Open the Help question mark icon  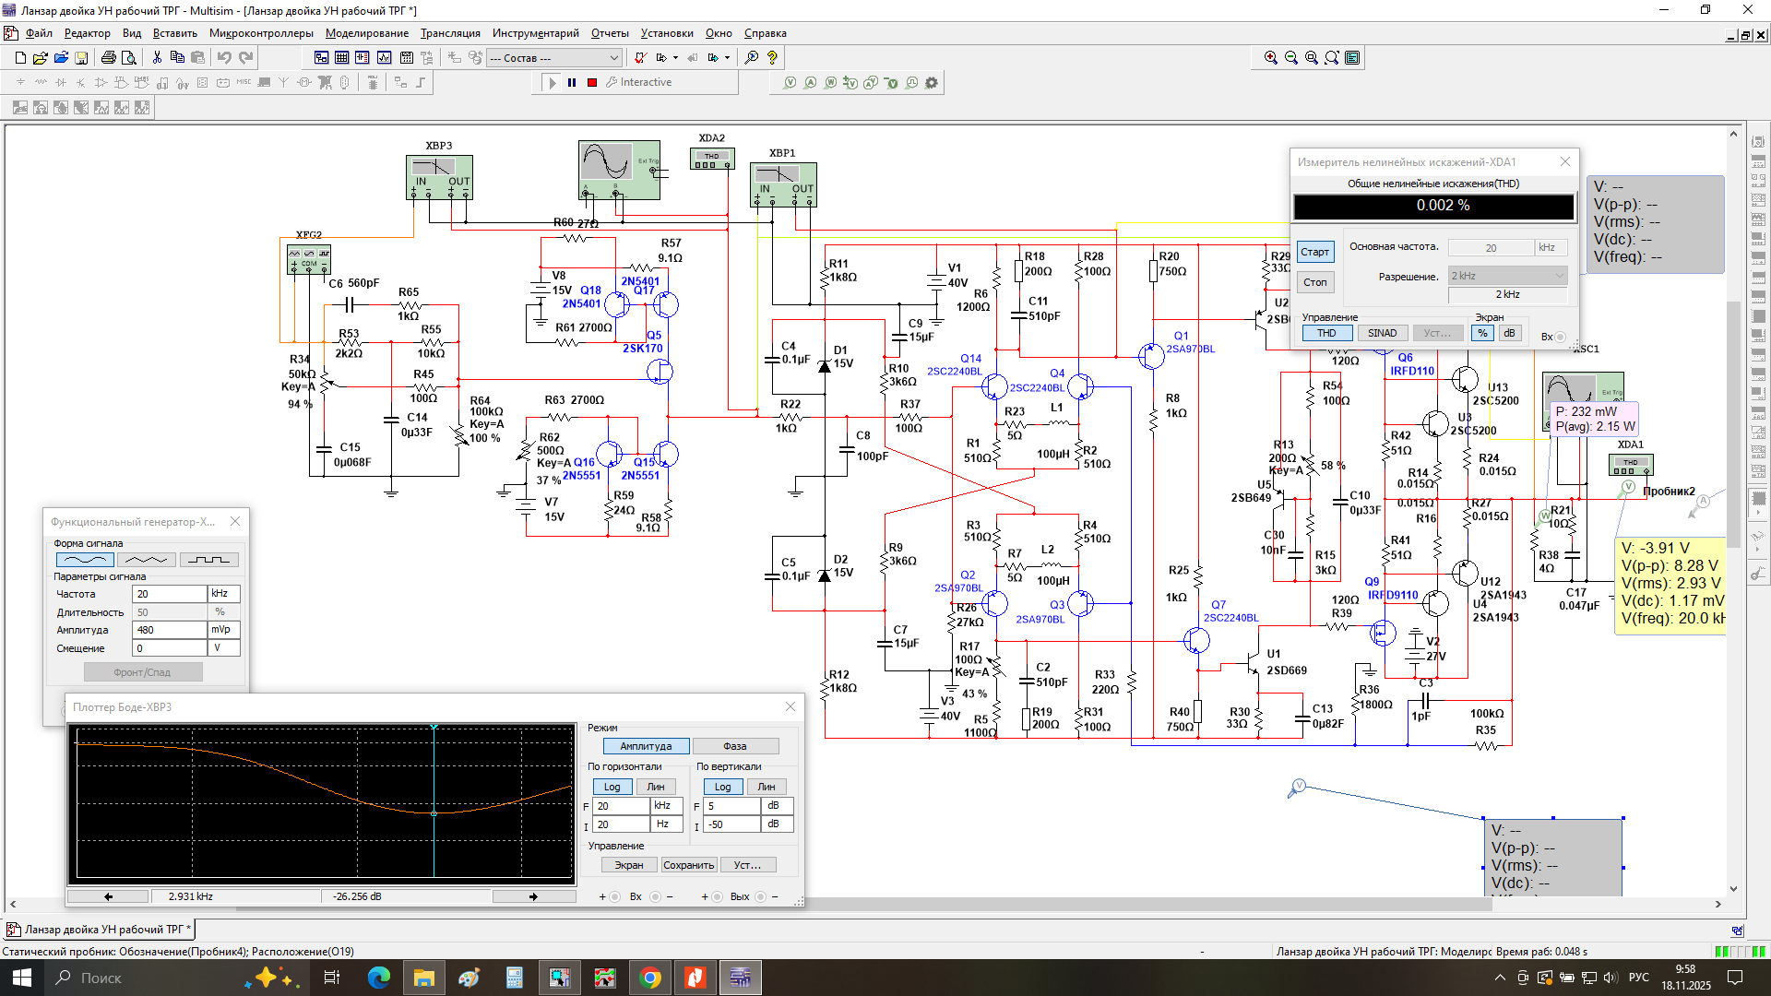coord(772,58)
